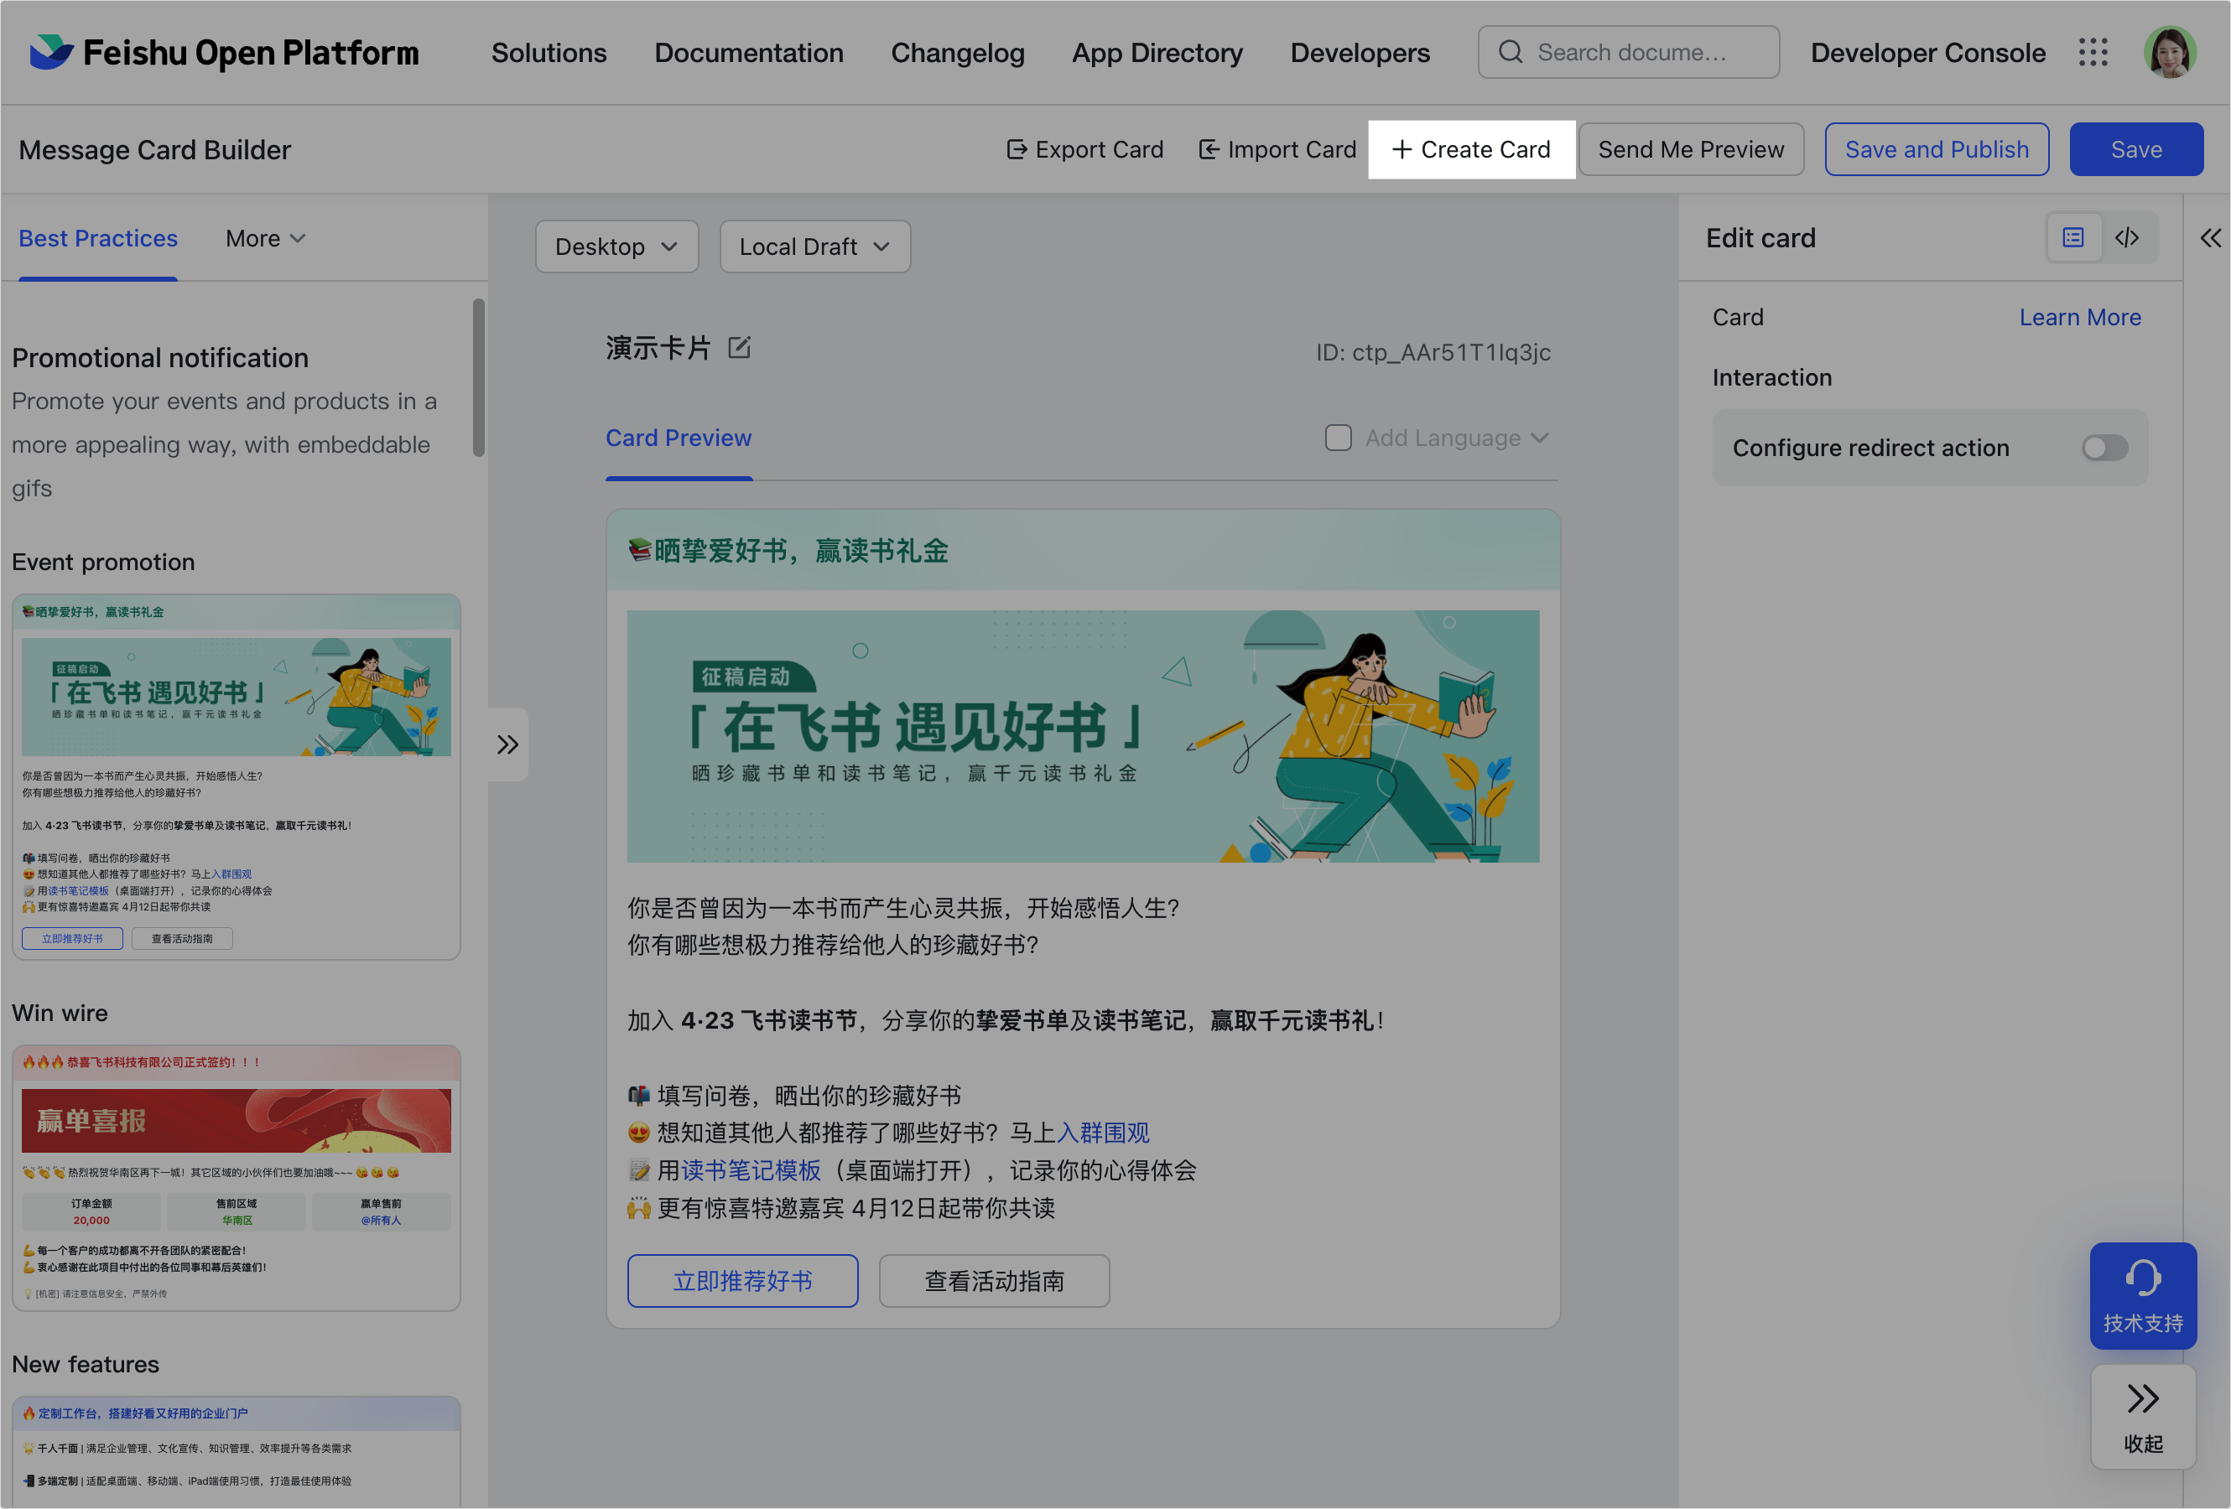Open the Local Draft version dropdown

[x=814, y=246]
